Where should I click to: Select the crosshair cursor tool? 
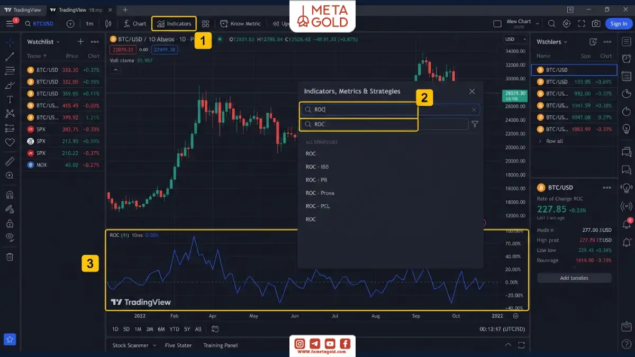point(10,42)
